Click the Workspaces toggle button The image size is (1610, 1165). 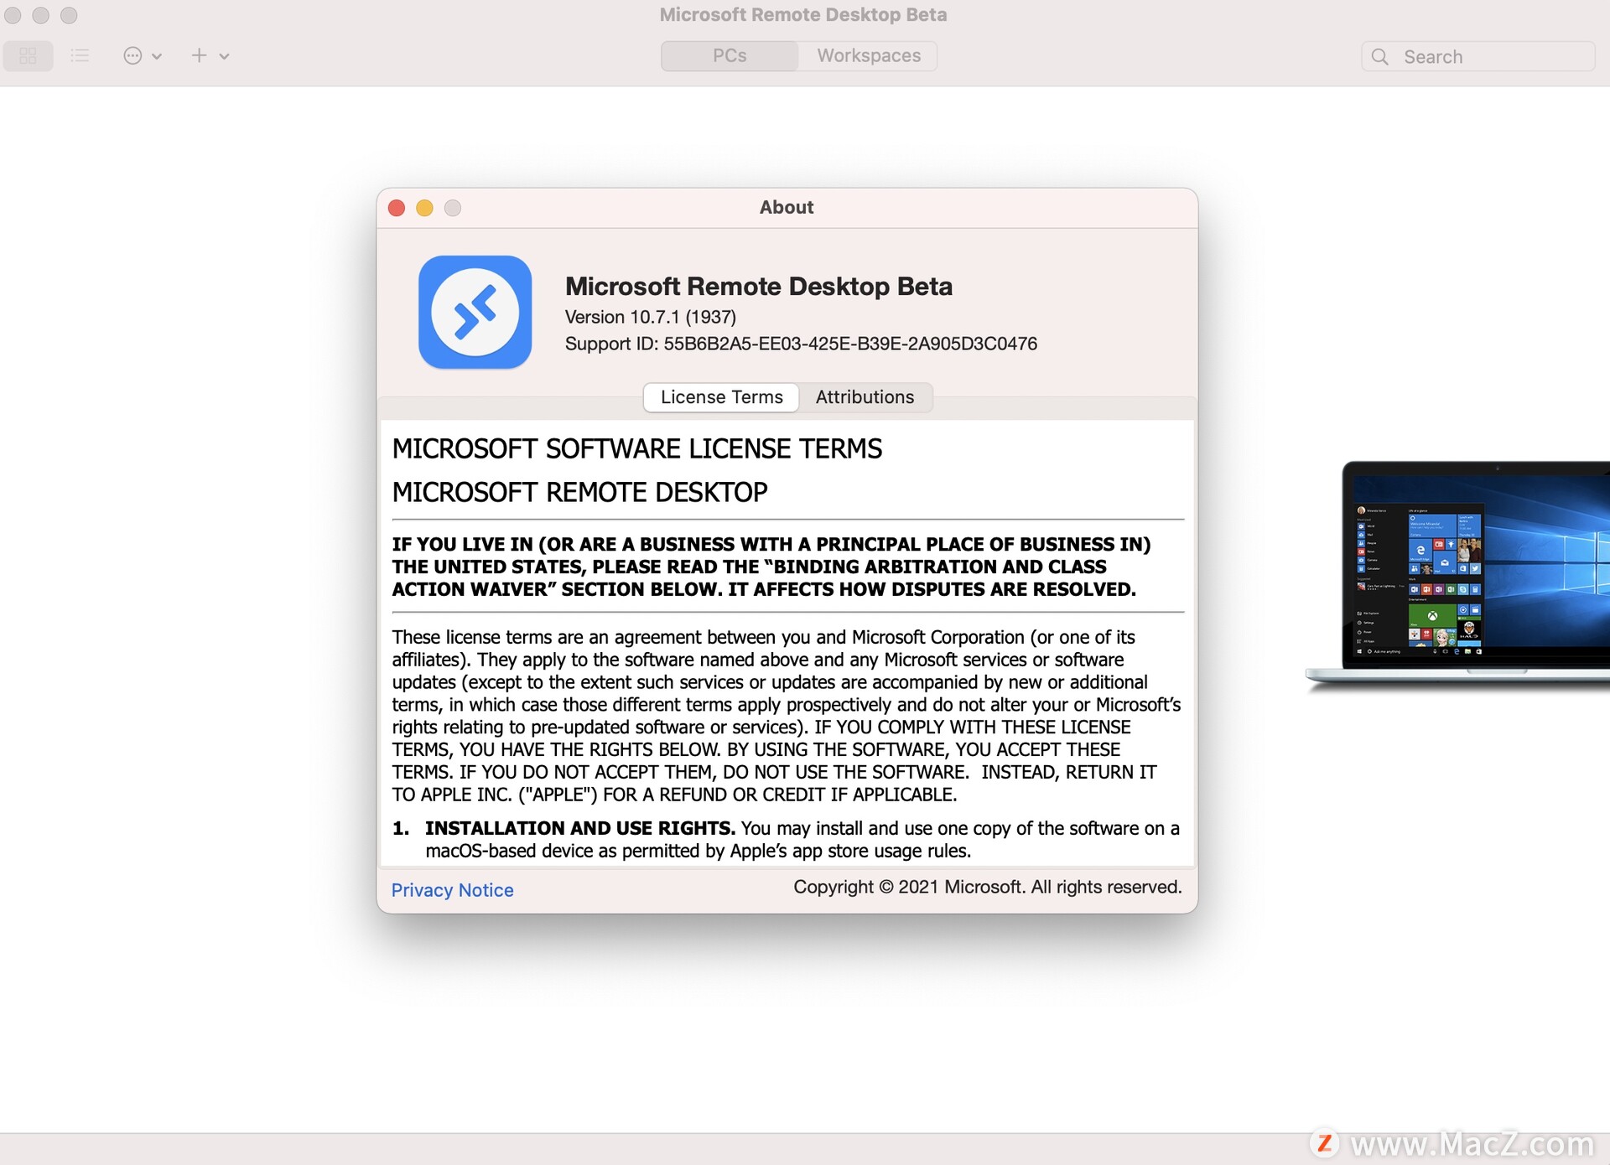coord(868,55)
